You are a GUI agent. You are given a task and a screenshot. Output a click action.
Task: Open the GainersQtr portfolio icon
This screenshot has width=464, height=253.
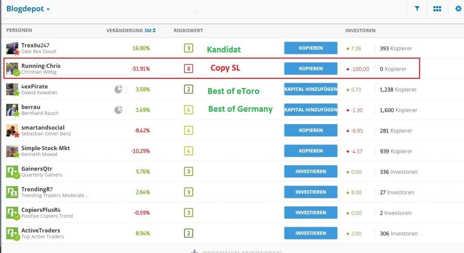pyautogui.click(x=12, y=172)
